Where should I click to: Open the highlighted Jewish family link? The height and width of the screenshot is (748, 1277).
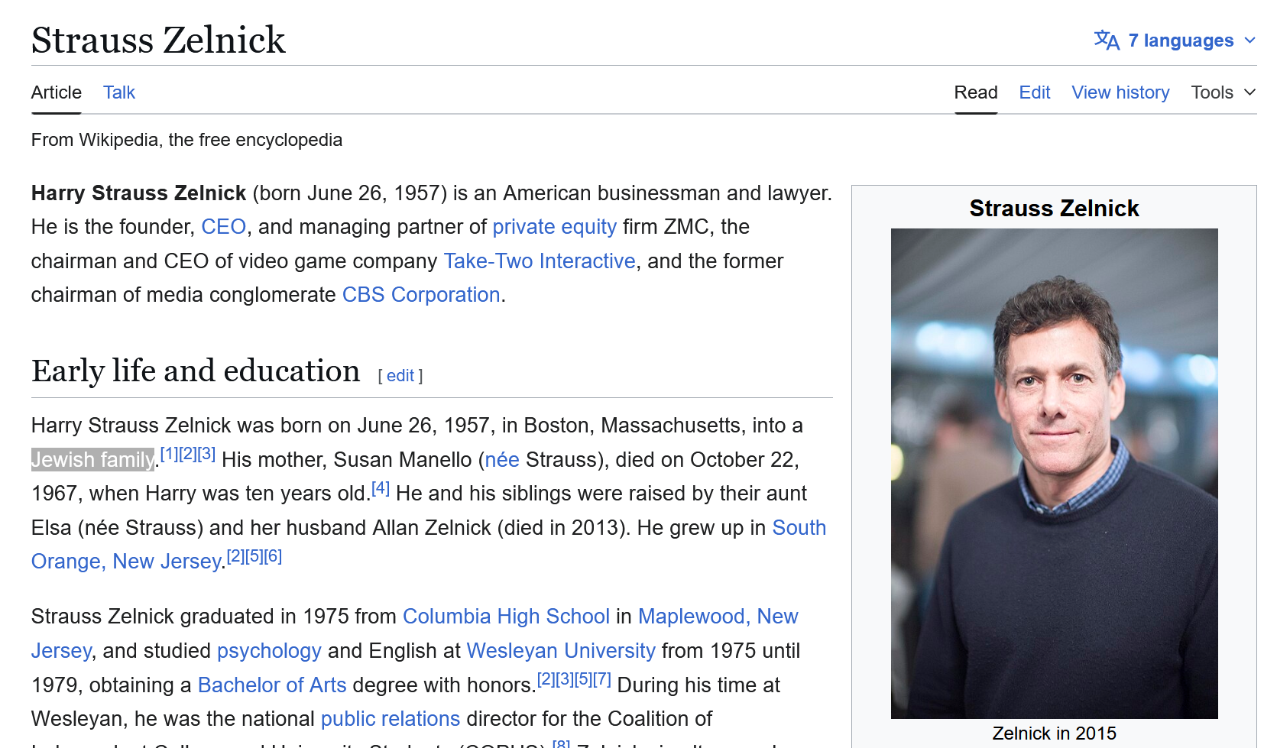[x=92, y=460]
